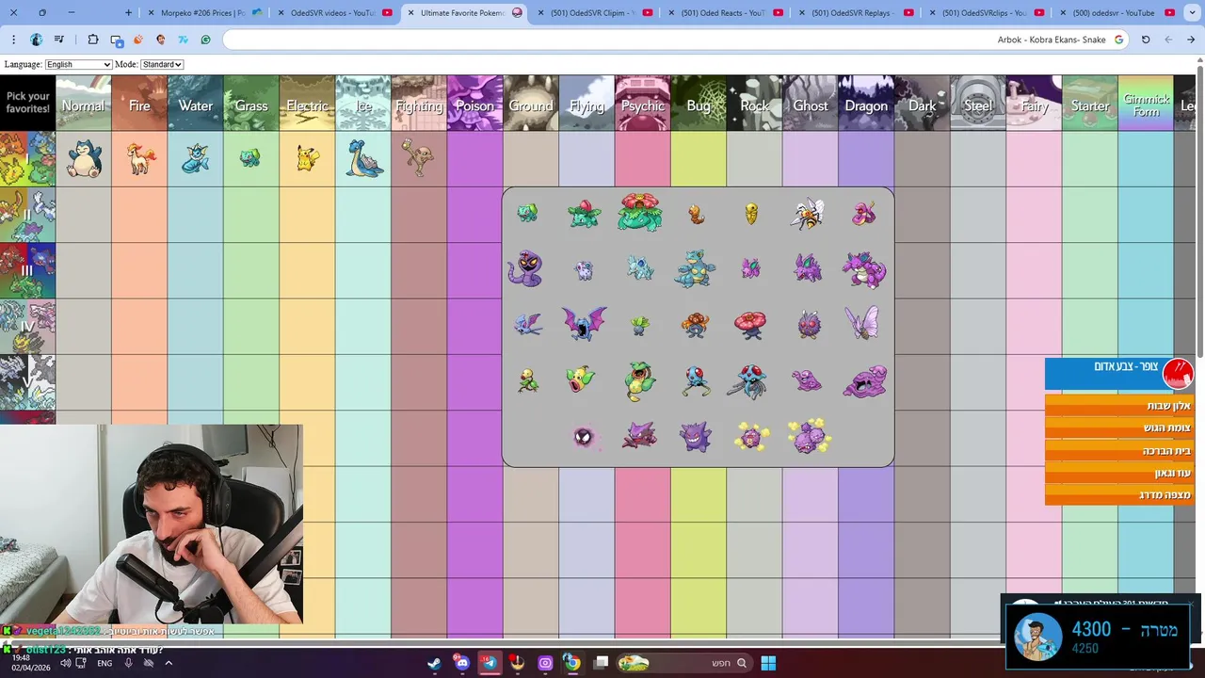Image resolution: width=1205 pixels, height=678 pixels.
Task: Select Arbok the purple cobra sprite
Action: tap(525, 268)
